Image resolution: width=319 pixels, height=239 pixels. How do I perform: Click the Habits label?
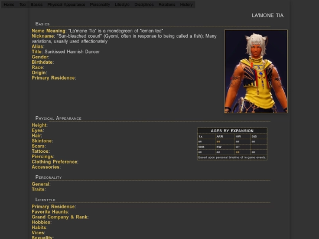click(x=40, y=228)
